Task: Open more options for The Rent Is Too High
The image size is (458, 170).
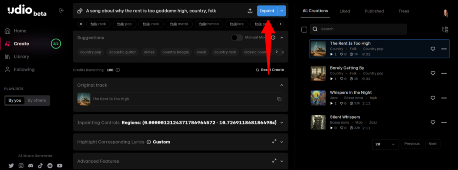Action: (x=444, y=49)
